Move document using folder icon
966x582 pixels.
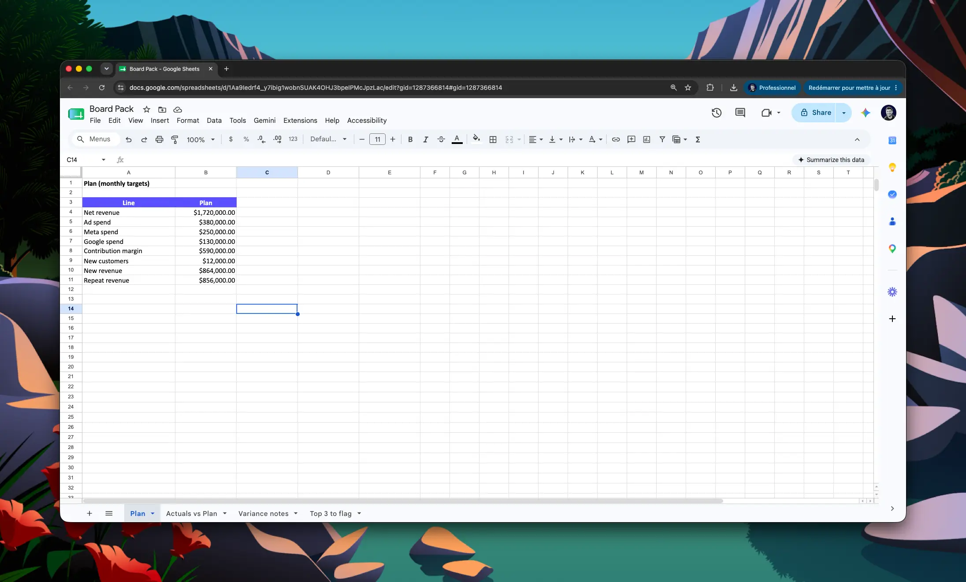coord(162,110)
